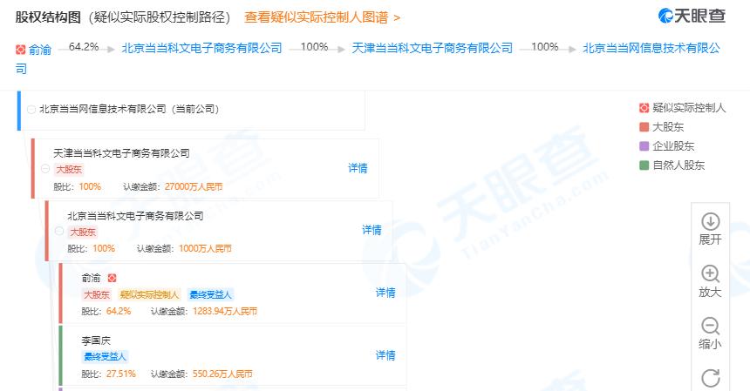The width and height of the screenshot is (750, 391).
Task: View 详情 for 李国庆
Action: [385, 355]
